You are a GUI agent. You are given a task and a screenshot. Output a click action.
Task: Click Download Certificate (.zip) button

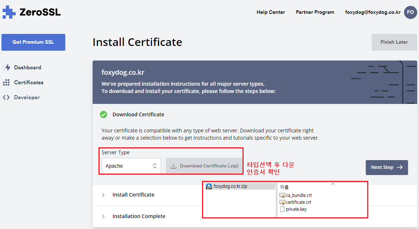(x=204, y=166)
